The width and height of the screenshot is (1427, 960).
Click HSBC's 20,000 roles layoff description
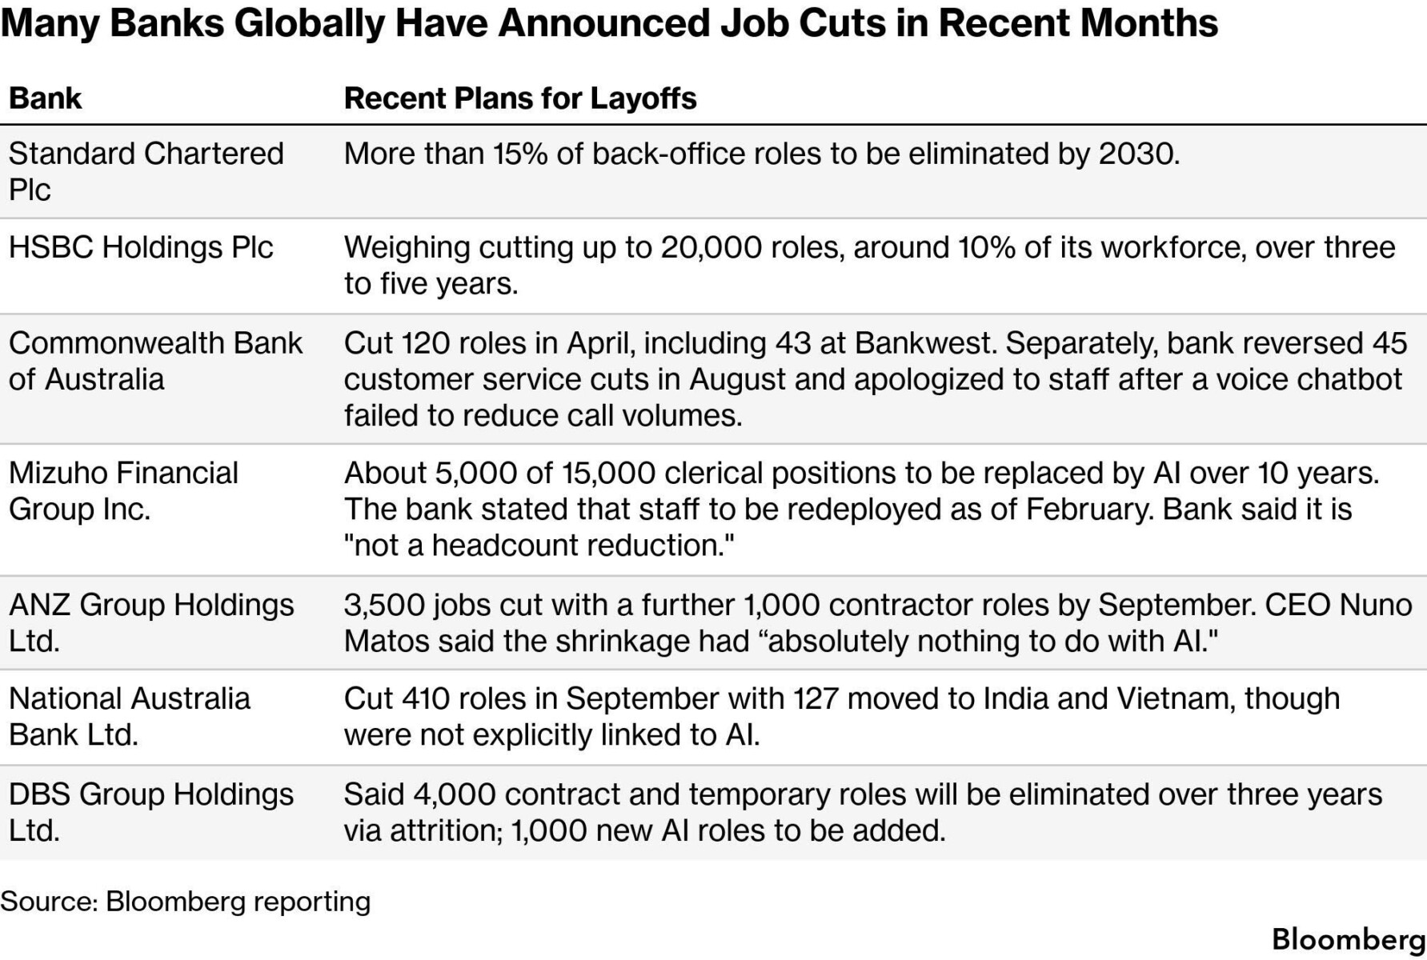pos(870,265)
